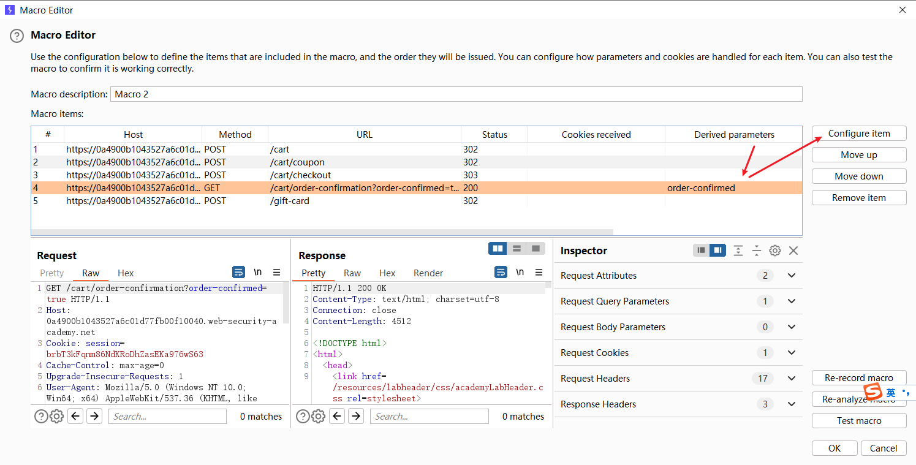Click the order-confirmed derived parameter cell
The height and width of the screenshot is (465, 916).
pos(733,188)
